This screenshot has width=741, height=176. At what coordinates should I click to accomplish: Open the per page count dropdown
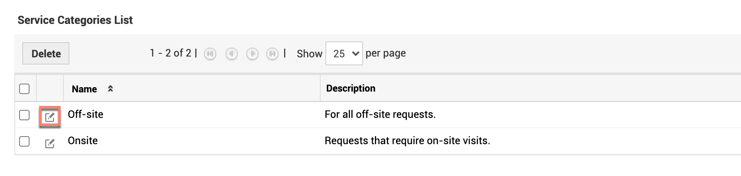coord(344,53)
